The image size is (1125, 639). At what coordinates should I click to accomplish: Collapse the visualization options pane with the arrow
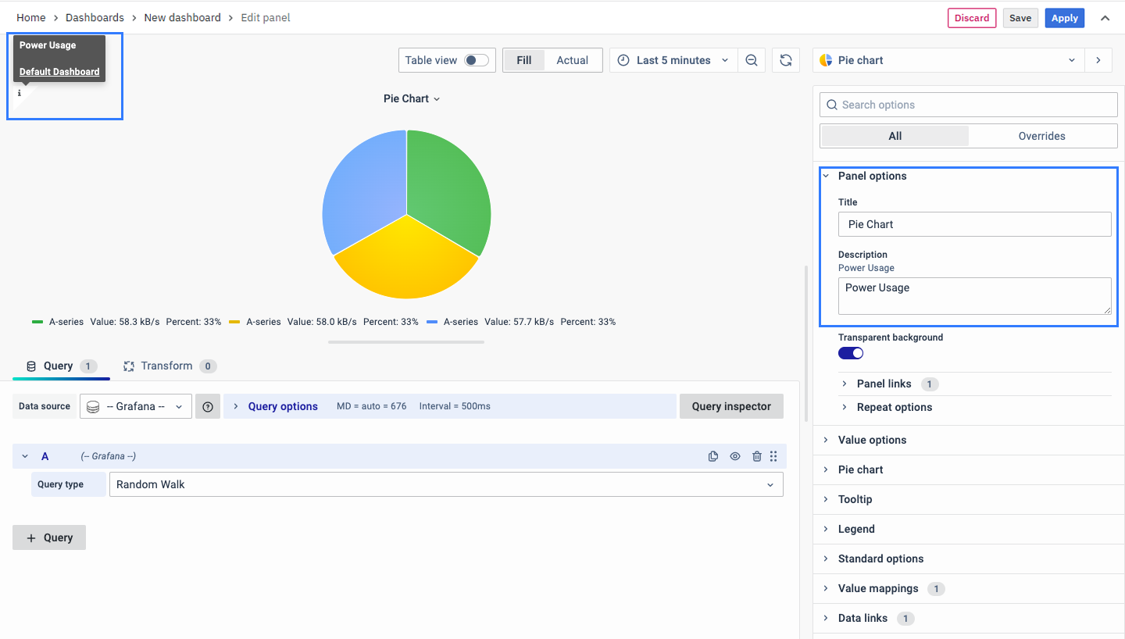(1098, 60)
